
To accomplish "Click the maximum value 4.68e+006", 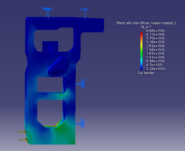I will tap(155, 31).
